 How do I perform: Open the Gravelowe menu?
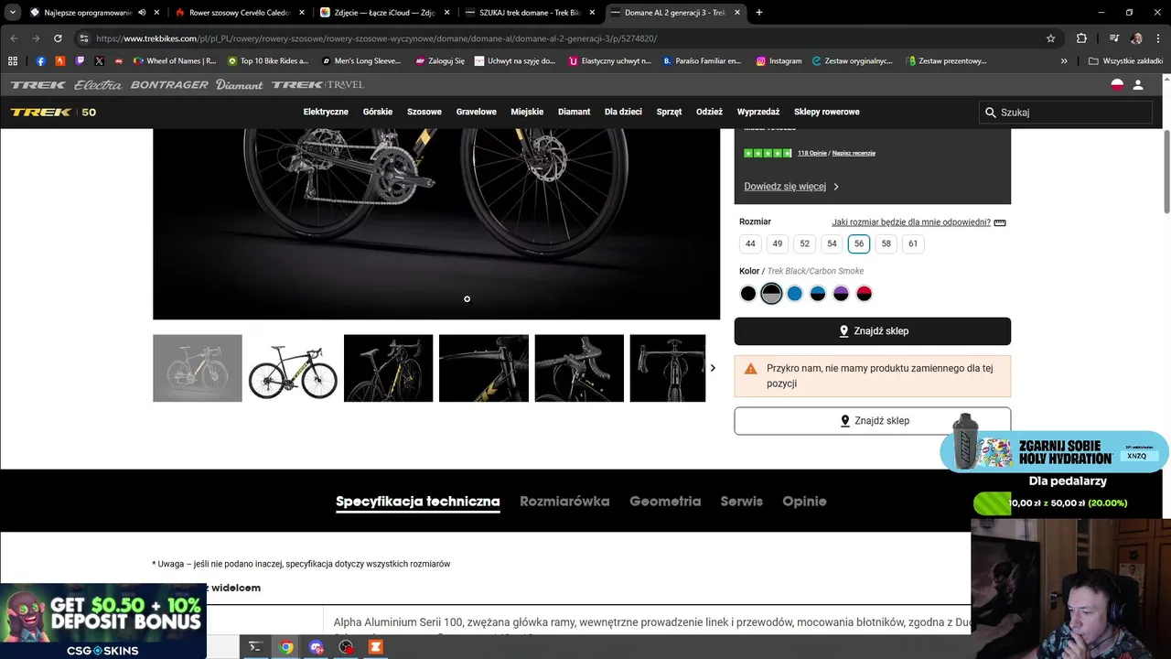(x=477, y=112)
